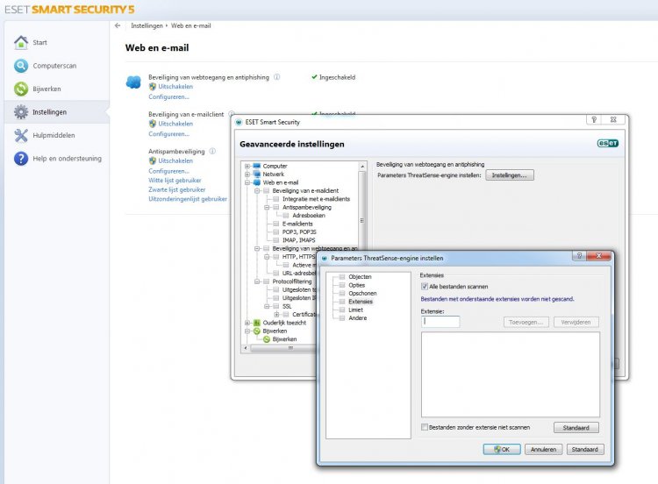The width and height of the screenshot is (658, 484).
Task: Open Hulpmiddelen tools icon
Action: point(21,135)
